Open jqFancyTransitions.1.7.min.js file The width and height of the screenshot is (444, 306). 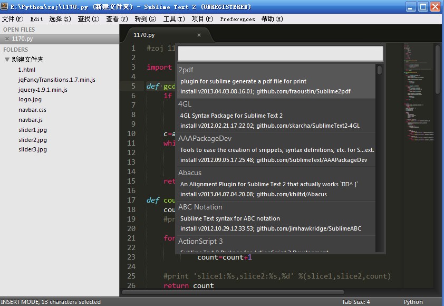click(56, 80)
